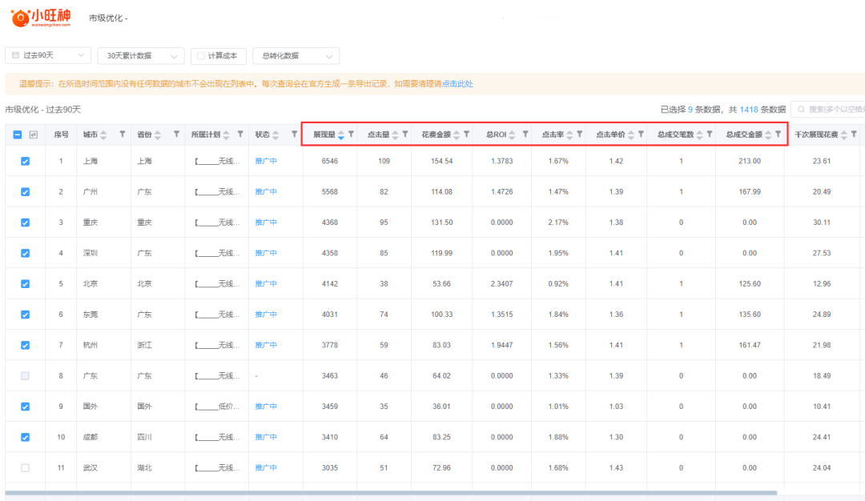Click the 2.17% 点击率 cell for 重庆
This screenshot has height=501, width=865.
pos(558,222)
